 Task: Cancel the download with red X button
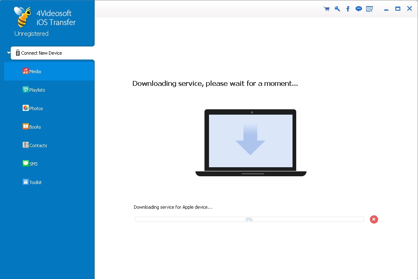(374, 219)
